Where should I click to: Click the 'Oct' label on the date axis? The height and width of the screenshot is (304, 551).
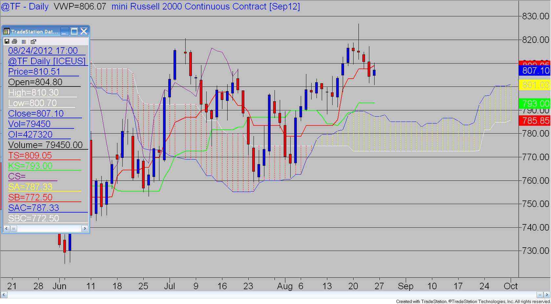coord(511,286)
